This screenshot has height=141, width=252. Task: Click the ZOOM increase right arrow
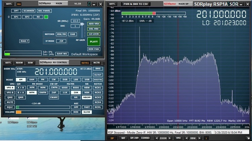coord(170,138)
